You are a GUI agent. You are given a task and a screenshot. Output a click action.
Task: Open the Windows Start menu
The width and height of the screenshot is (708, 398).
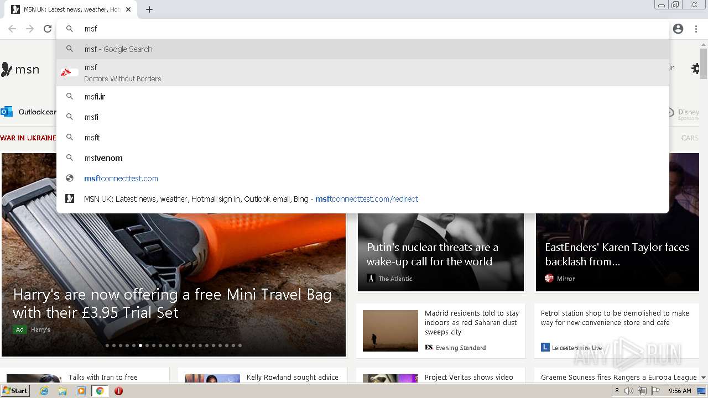tap(15, 390)
